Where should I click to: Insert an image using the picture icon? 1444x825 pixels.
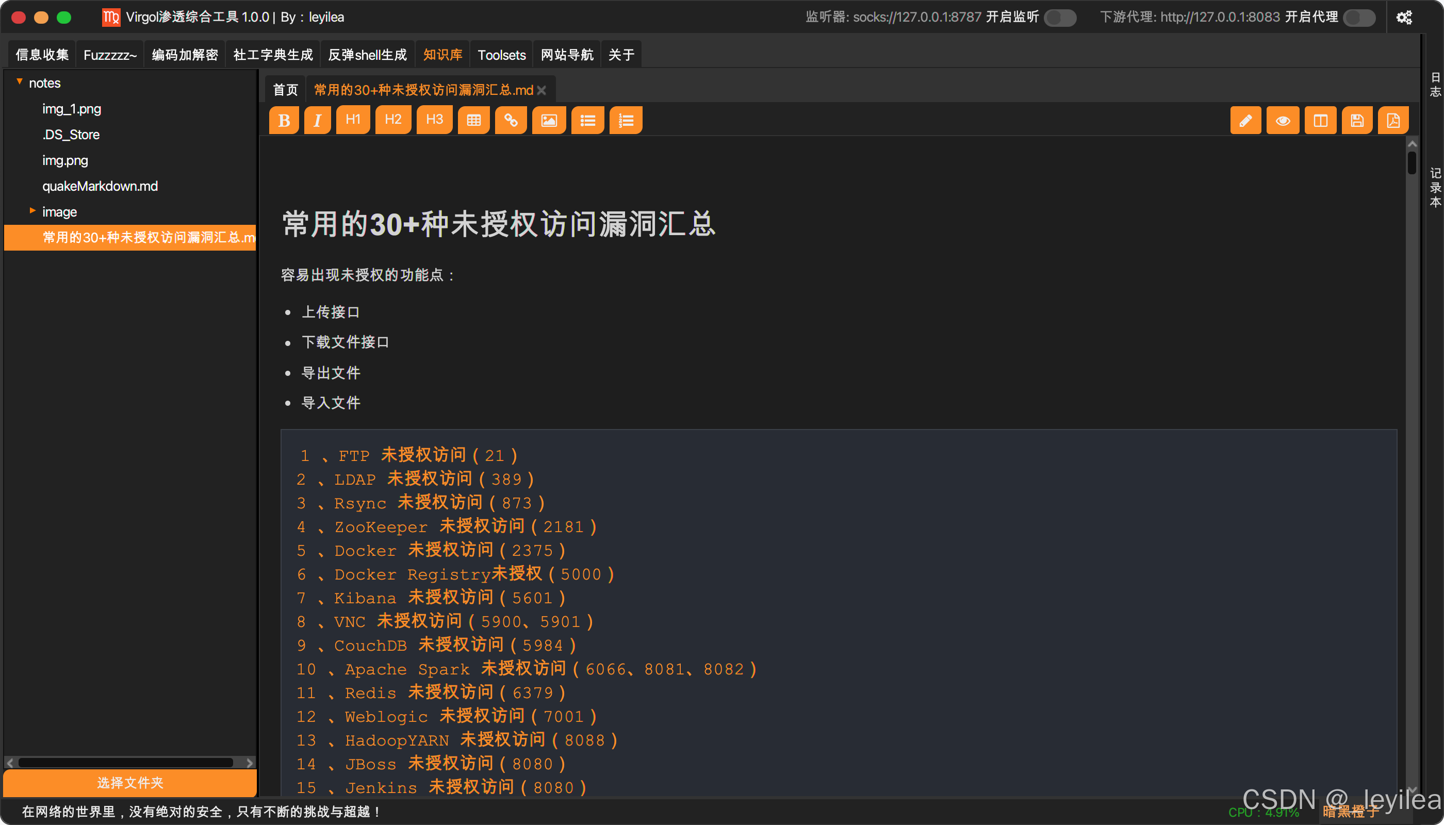[549, 120]
